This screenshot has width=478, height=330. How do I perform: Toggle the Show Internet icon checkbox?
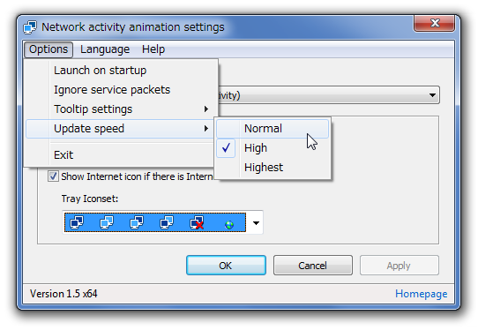tap(53, 176)
